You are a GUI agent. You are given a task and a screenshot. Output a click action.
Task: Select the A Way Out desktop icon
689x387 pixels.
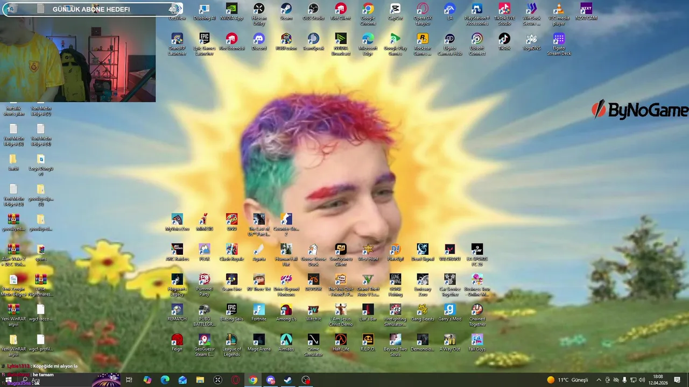tap(449, 343)
